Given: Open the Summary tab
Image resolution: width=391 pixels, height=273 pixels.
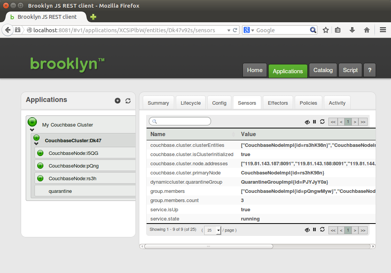Looking at the screenshot, I should [158, 103].
